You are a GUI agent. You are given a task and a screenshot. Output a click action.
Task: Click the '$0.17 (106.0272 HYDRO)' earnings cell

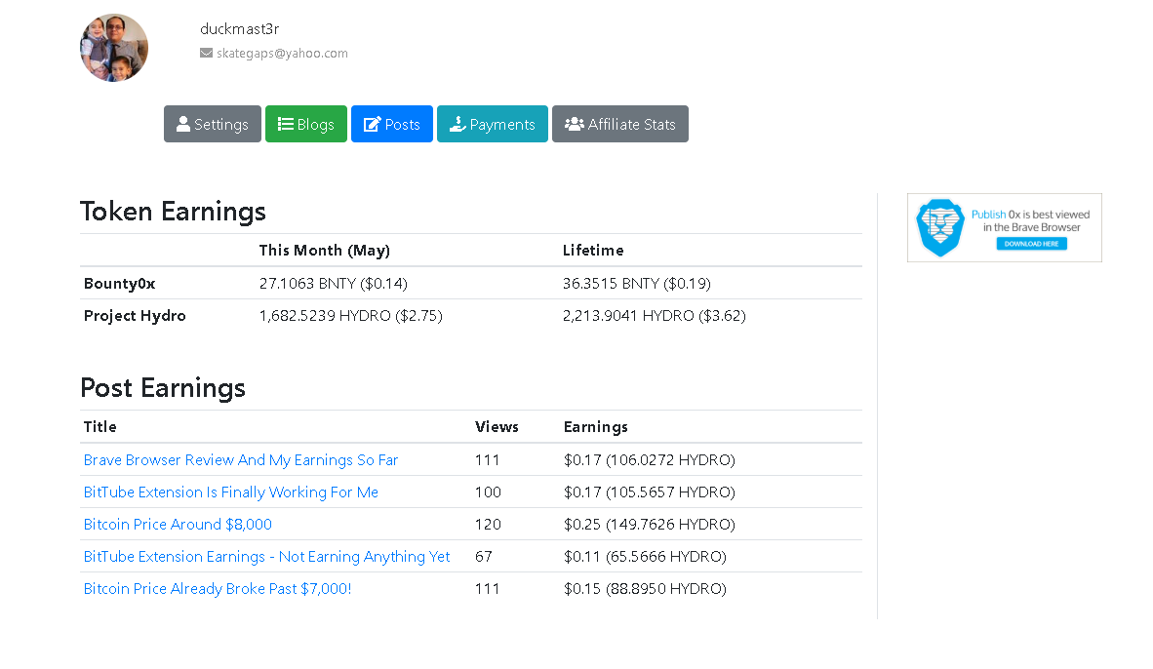tap(650, 460)
